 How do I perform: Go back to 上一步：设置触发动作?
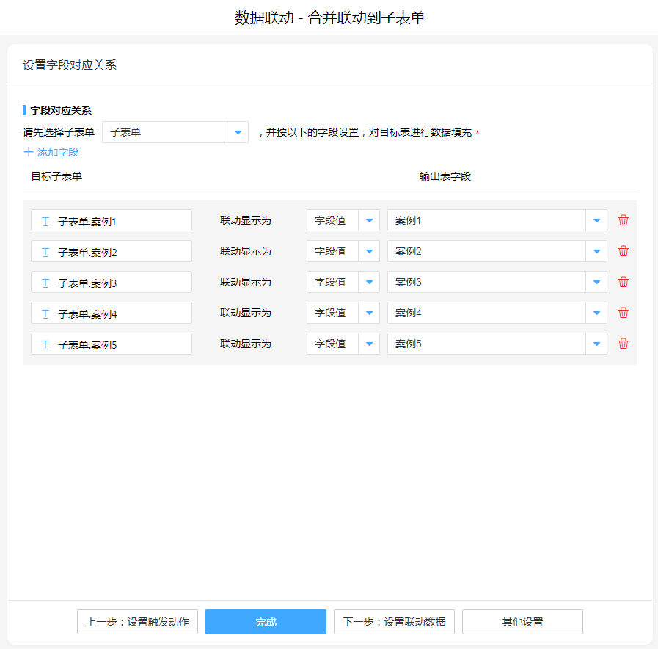click(137, 622)
